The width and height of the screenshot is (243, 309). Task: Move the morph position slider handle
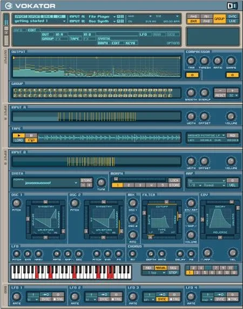tap(116, 179)
